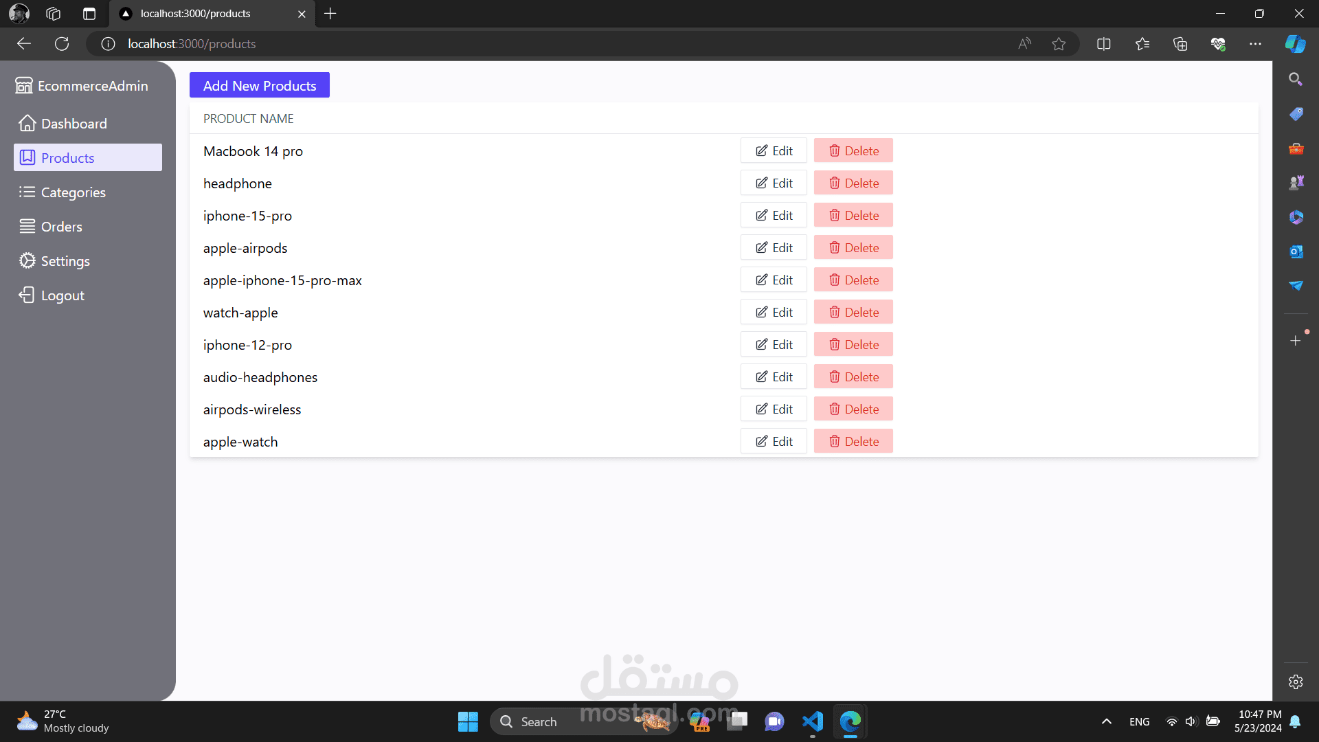Refresh the browser page
Screen dimensions: 1319x742
pyautogui.click(x=62, y=44)
